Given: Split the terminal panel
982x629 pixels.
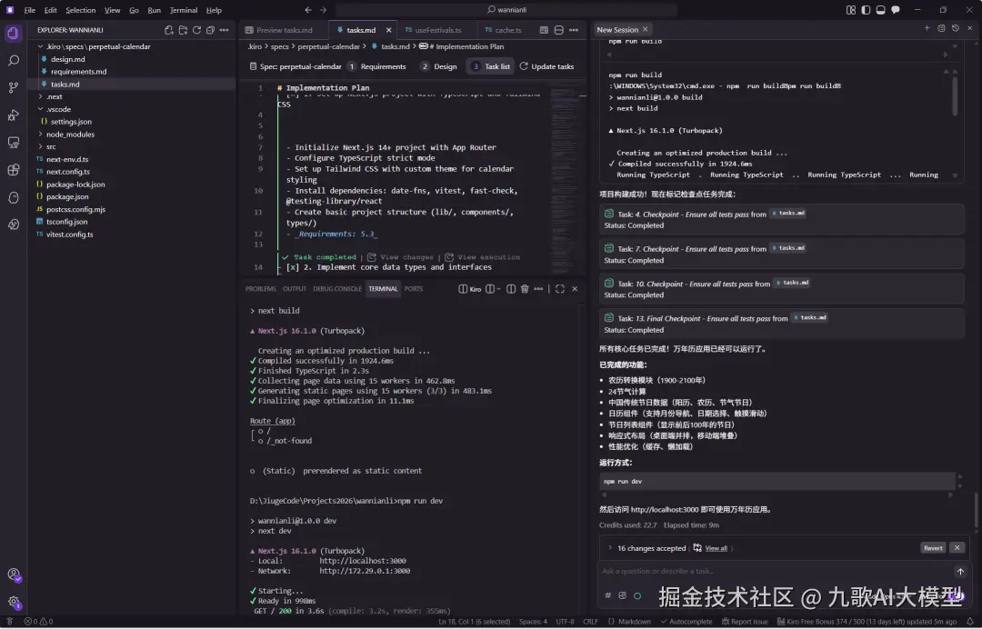Looking at the screenshot, I should click(511, 289).
